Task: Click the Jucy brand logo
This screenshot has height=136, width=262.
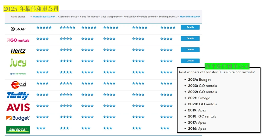Action: coord(18,63)
